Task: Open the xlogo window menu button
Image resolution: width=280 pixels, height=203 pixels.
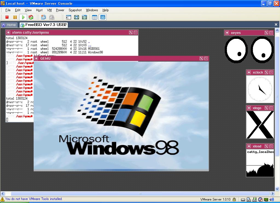Action: tap(249, 108)
